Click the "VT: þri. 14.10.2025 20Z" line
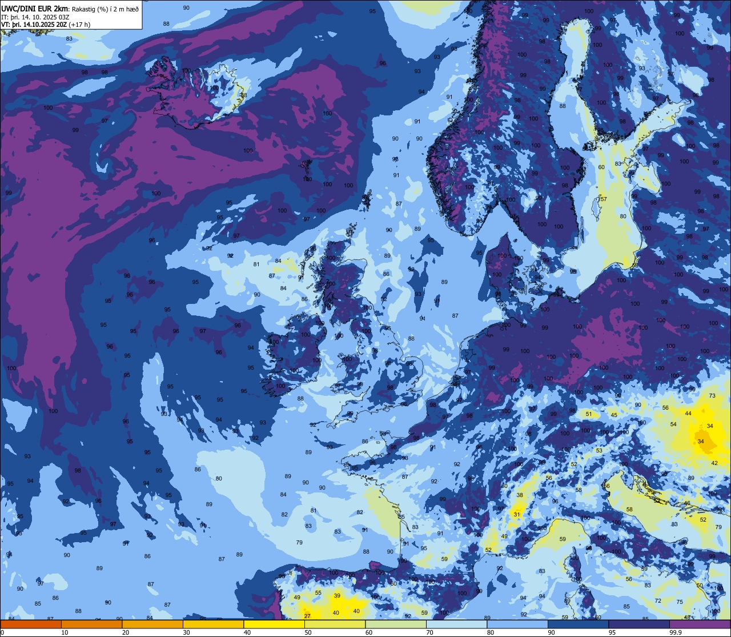Image resolution: width=731 pixels, height=637 pixels. [x=33, y=25]
